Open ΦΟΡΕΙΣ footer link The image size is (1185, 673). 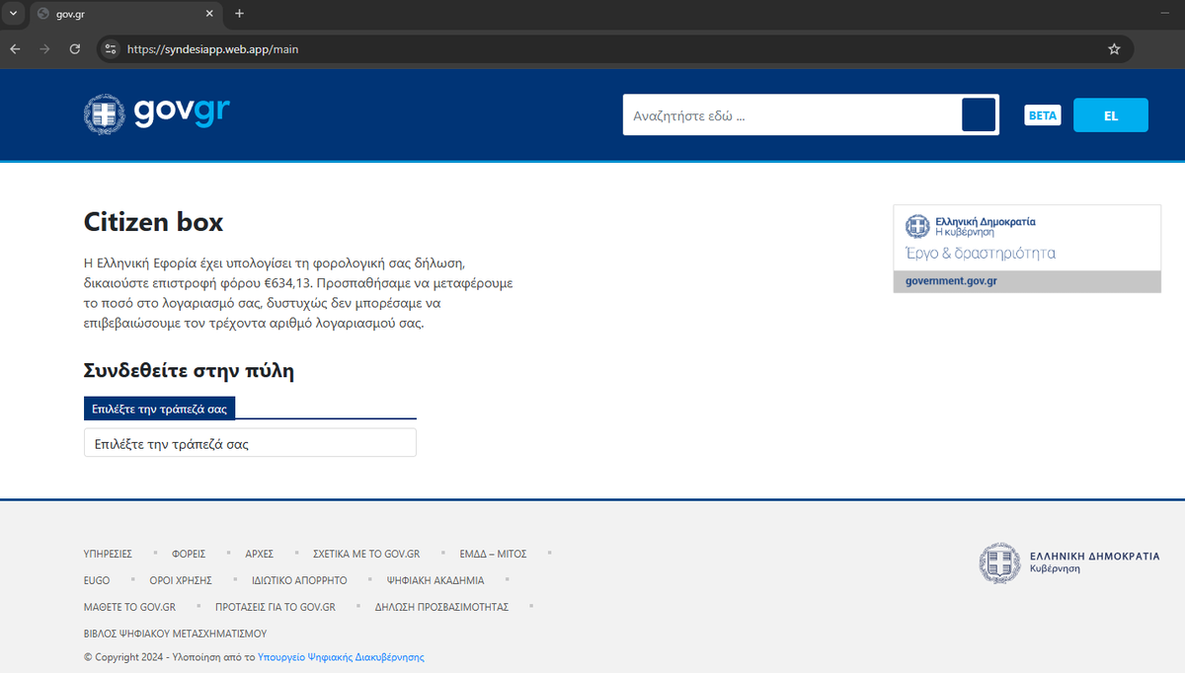[x=189, y=554]
